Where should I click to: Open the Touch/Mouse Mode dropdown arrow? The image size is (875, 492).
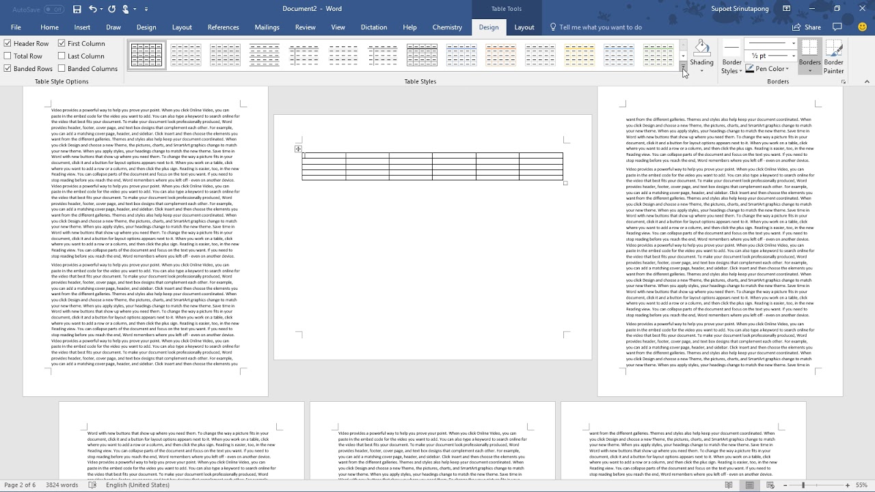pyautogui.click(x=135, y=10)
